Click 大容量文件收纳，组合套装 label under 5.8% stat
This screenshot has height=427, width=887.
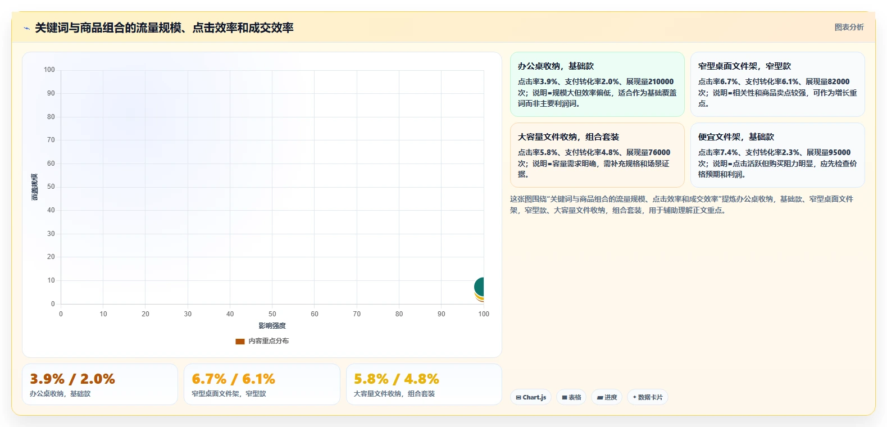click(394, 394)
